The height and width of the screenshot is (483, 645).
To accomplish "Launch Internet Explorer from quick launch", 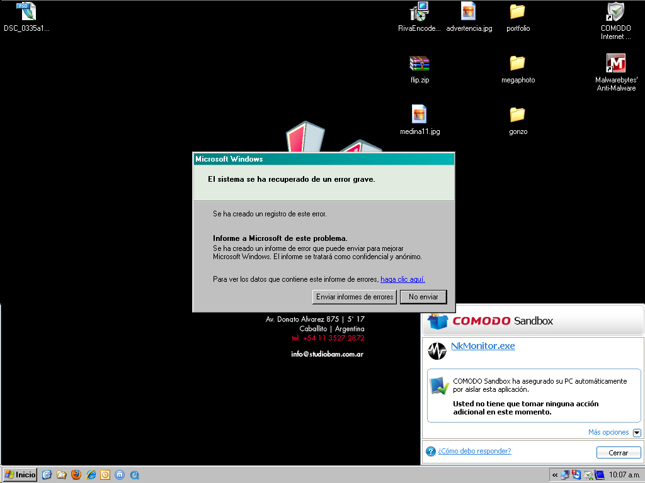I will coord(91,475).
